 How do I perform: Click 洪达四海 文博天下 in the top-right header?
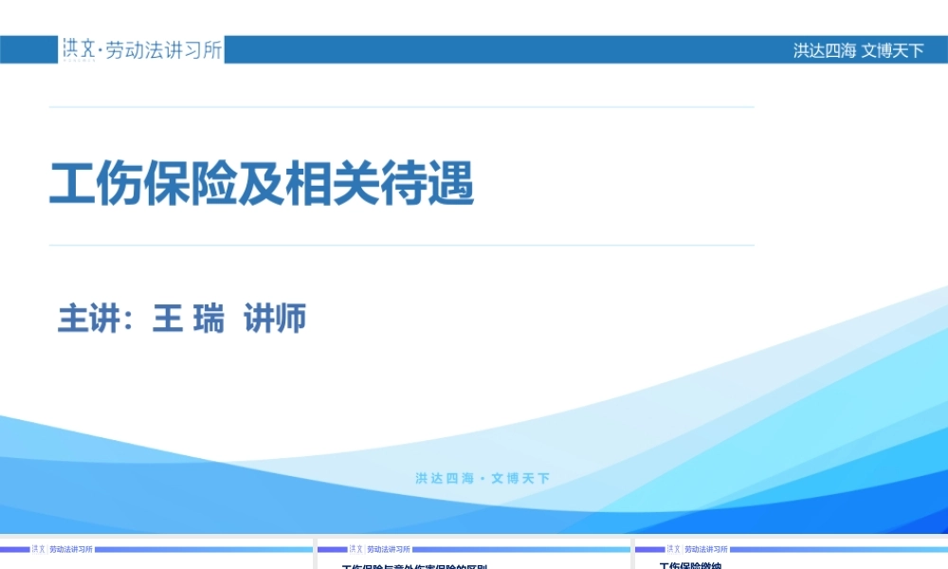[856, 49]
